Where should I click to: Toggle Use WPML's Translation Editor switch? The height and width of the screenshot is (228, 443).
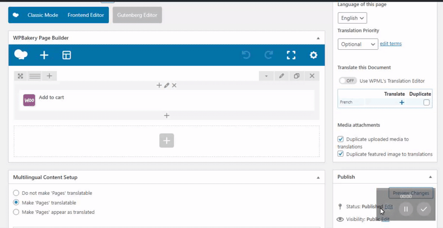click(348, 81)
